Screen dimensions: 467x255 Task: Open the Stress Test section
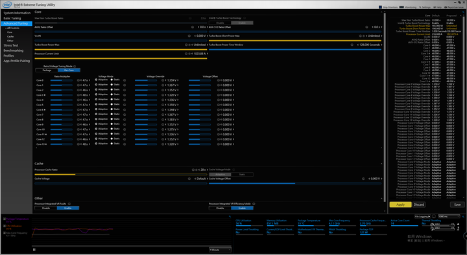(x=11, y=45)
